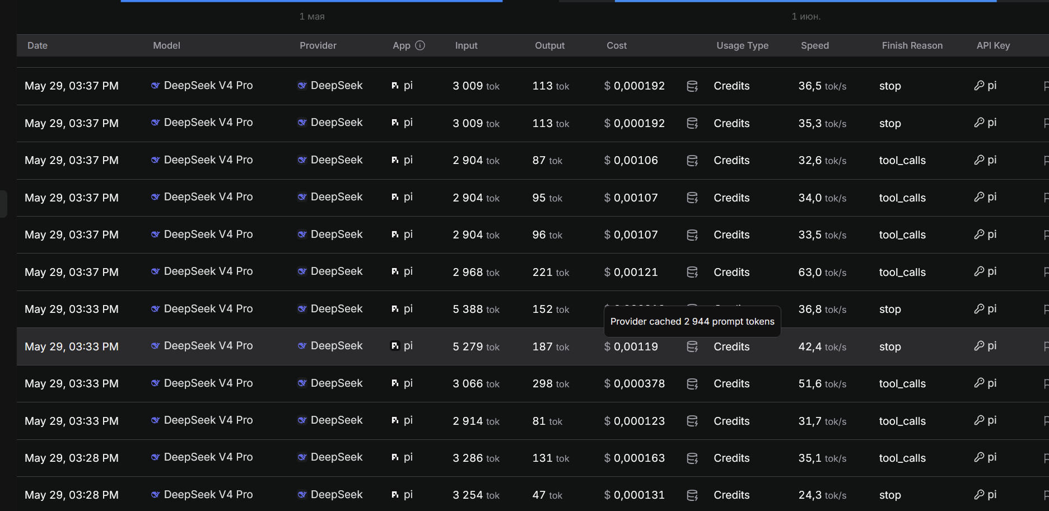Click tool_calls in the $0,000378 row
This screenshot has height=511, width=1049.
tap(902, 384)
